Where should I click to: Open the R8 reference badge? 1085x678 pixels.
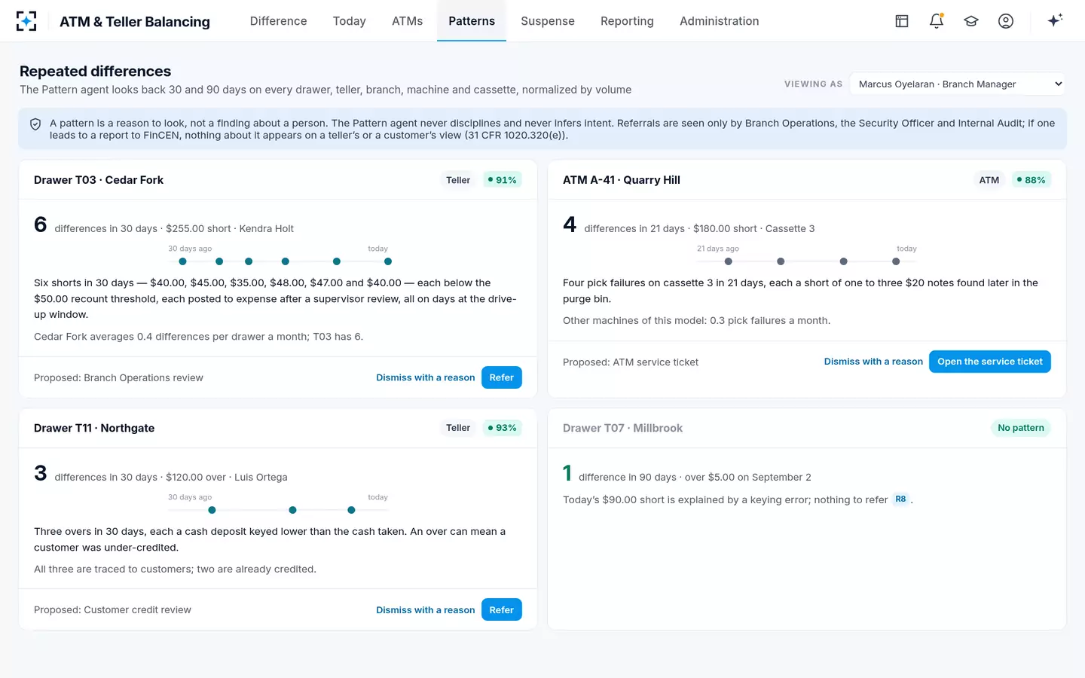tap(900, 499)
